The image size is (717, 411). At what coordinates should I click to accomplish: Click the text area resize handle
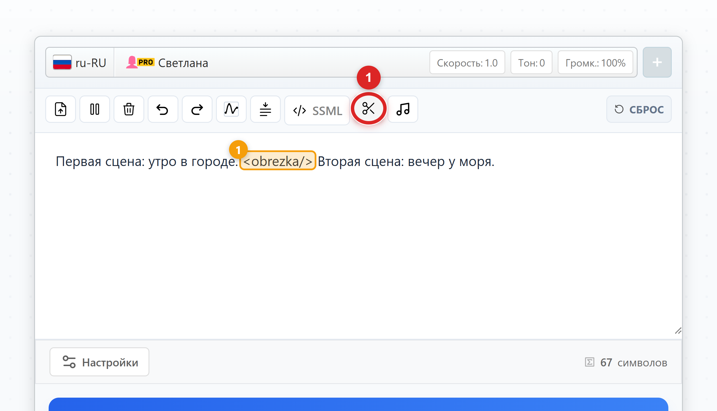tap(678, 331)
